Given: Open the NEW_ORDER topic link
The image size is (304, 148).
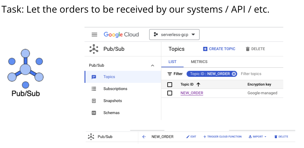Looking at the screenshot, I should [x=192, y=93].
